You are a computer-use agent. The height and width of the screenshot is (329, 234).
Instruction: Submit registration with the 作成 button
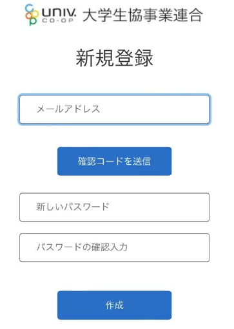pyautogui.click(x=114, y=305)
